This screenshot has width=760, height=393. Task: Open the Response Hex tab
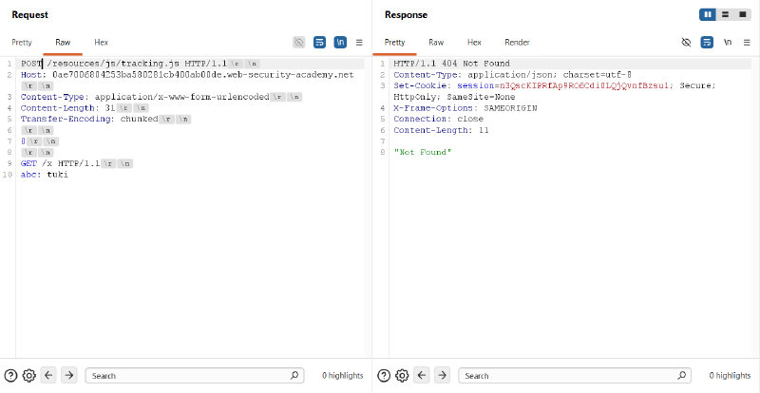pos(474,43)
